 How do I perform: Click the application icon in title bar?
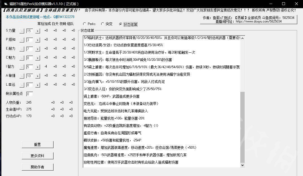pyautogui.click(x=5, y=4)
